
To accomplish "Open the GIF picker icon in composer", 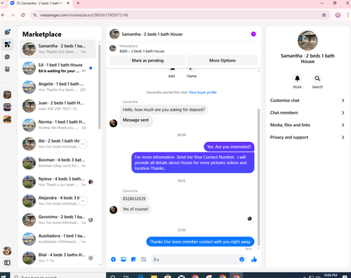I will (x=143, y=259).
